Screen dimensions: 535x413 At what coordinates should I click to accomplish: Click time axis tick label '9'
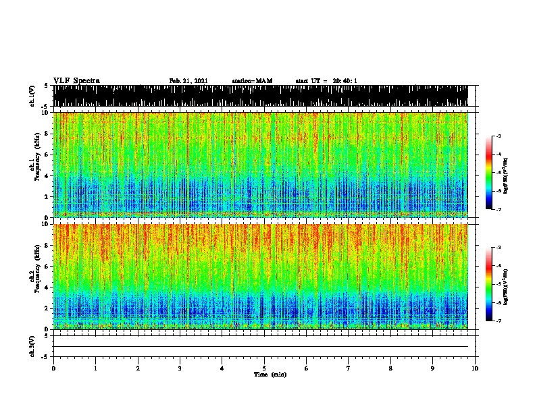point(432,368)
